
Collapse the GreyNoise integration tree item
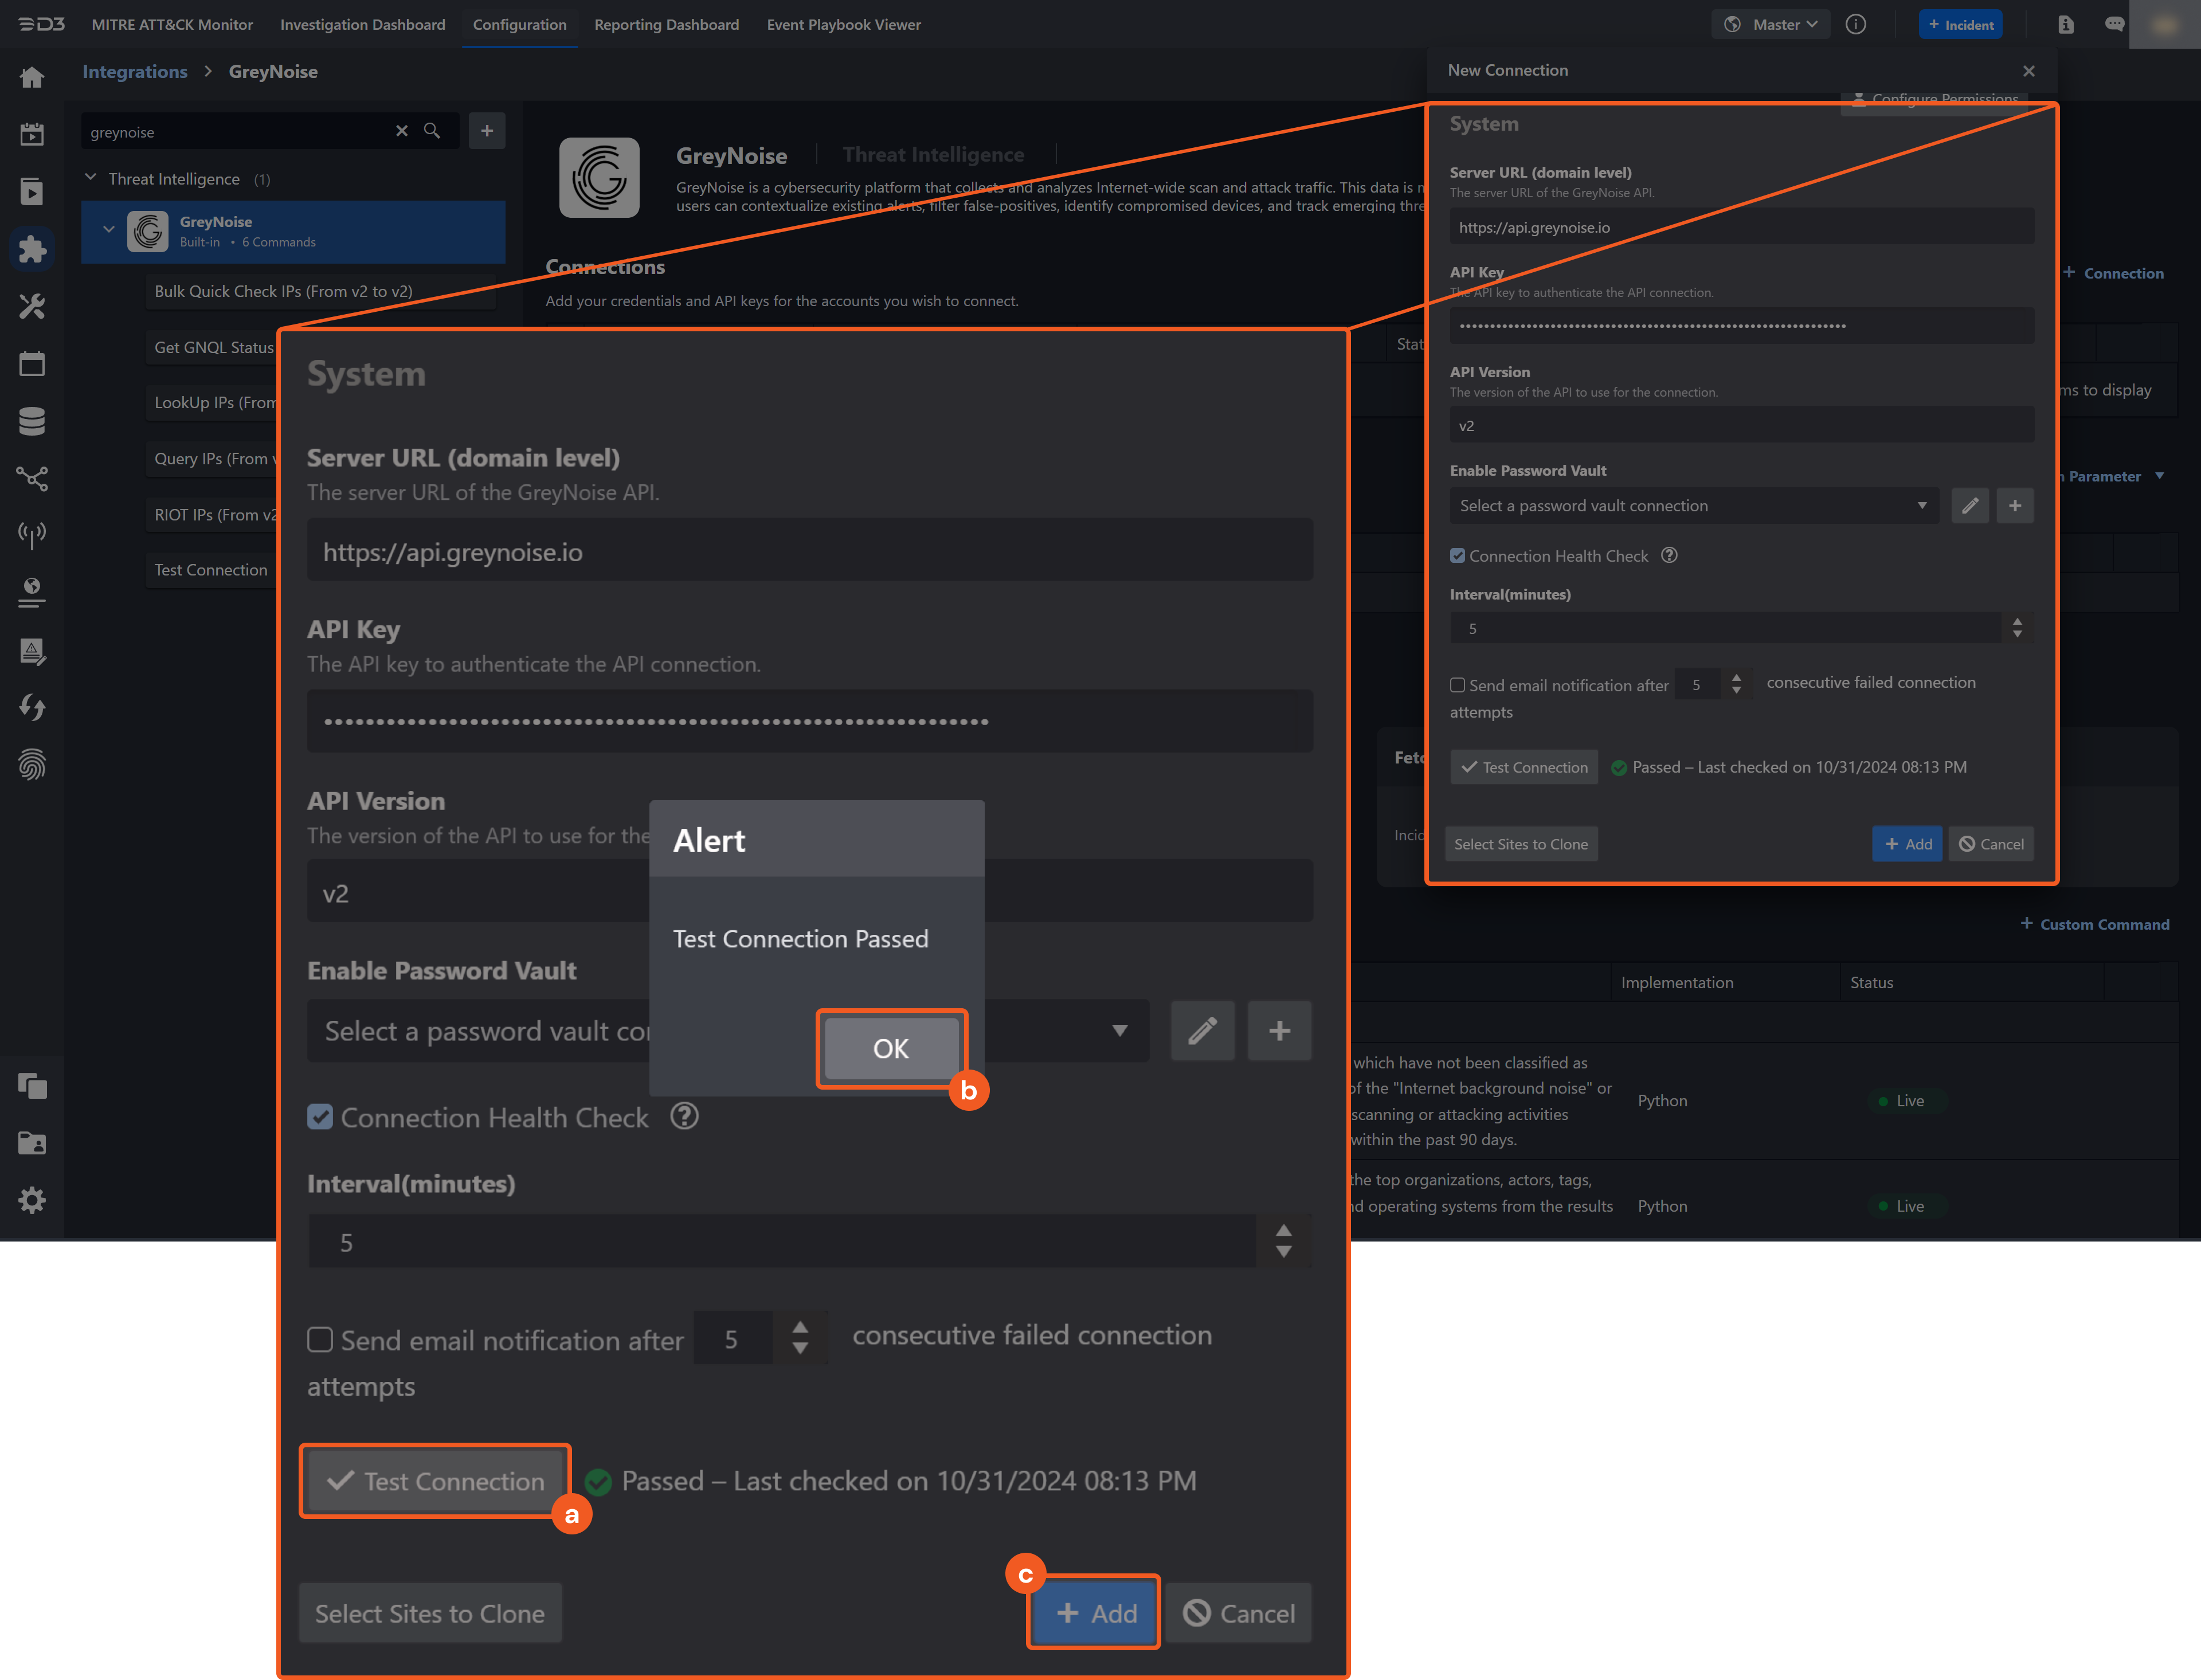coord(110,228)
